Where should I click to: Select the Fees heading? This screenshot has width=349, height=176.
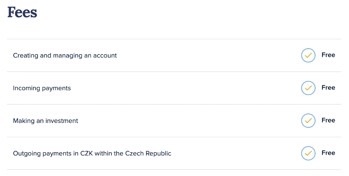22,12
